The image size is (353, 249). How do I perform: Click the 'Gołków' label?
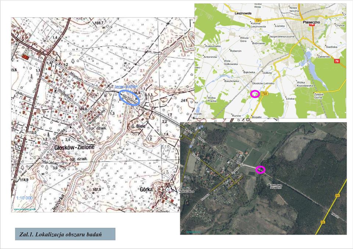267,73
